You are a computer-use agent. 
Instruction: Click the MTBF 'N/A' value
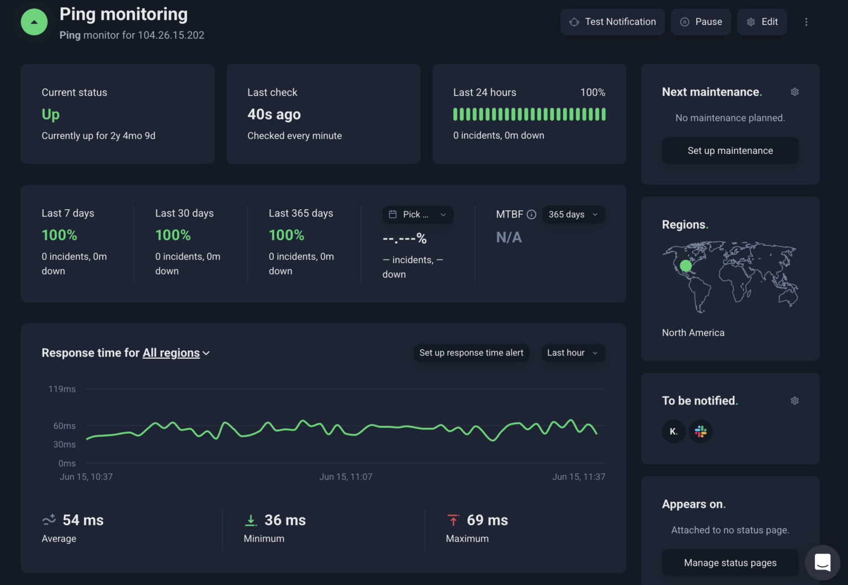coord(508,237)
